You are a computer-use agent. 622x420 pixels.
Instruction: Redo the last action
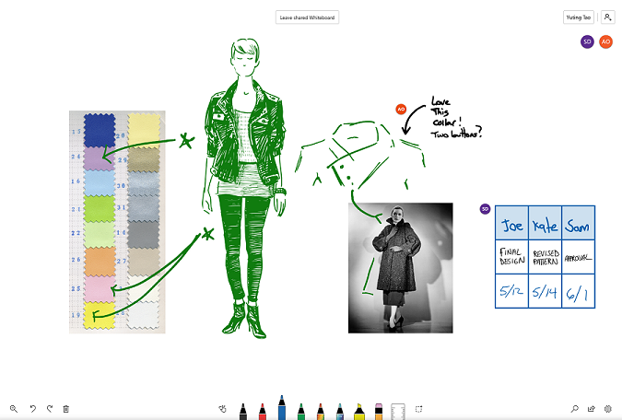point(49,408)
